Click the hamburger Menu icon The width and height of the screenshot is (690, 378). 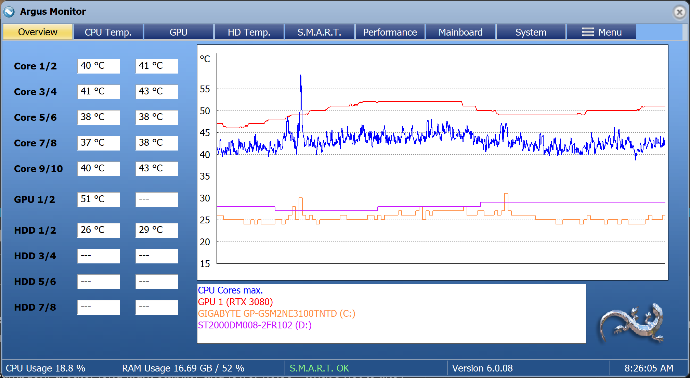588,32
